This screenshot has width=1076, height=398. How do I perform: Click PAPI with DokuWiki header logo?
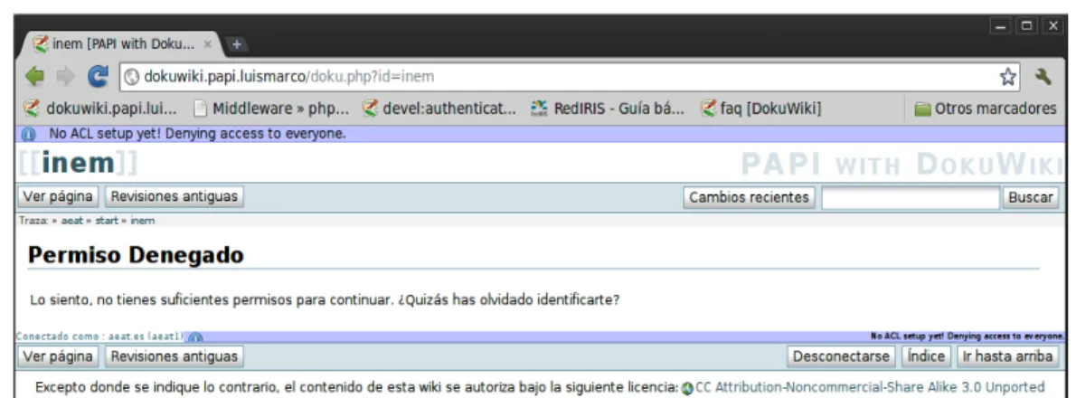[901, 164]
